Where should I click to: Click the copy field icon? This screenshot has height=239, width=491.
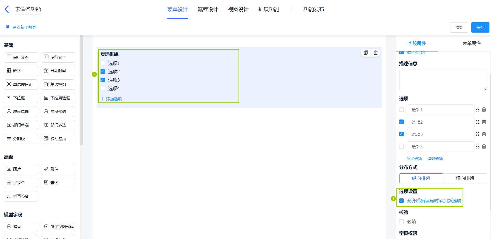366,53
